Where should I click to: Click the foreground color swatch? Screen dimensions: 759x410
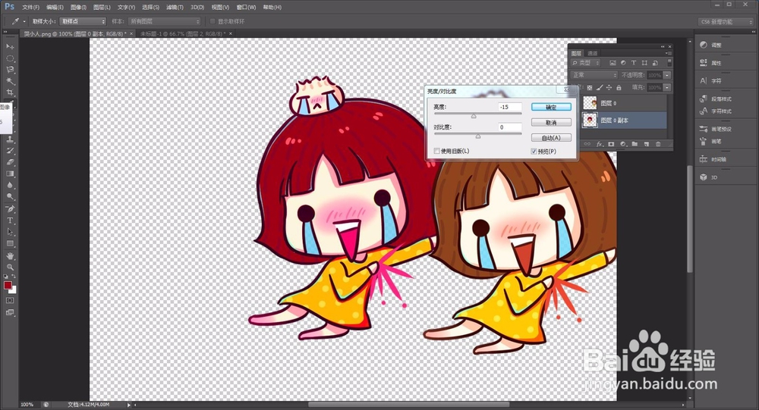pyautogui.click(x=8, y=285)
